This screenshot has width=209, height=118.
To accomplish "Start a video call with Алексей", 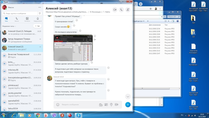I will [x=115, y=10].
